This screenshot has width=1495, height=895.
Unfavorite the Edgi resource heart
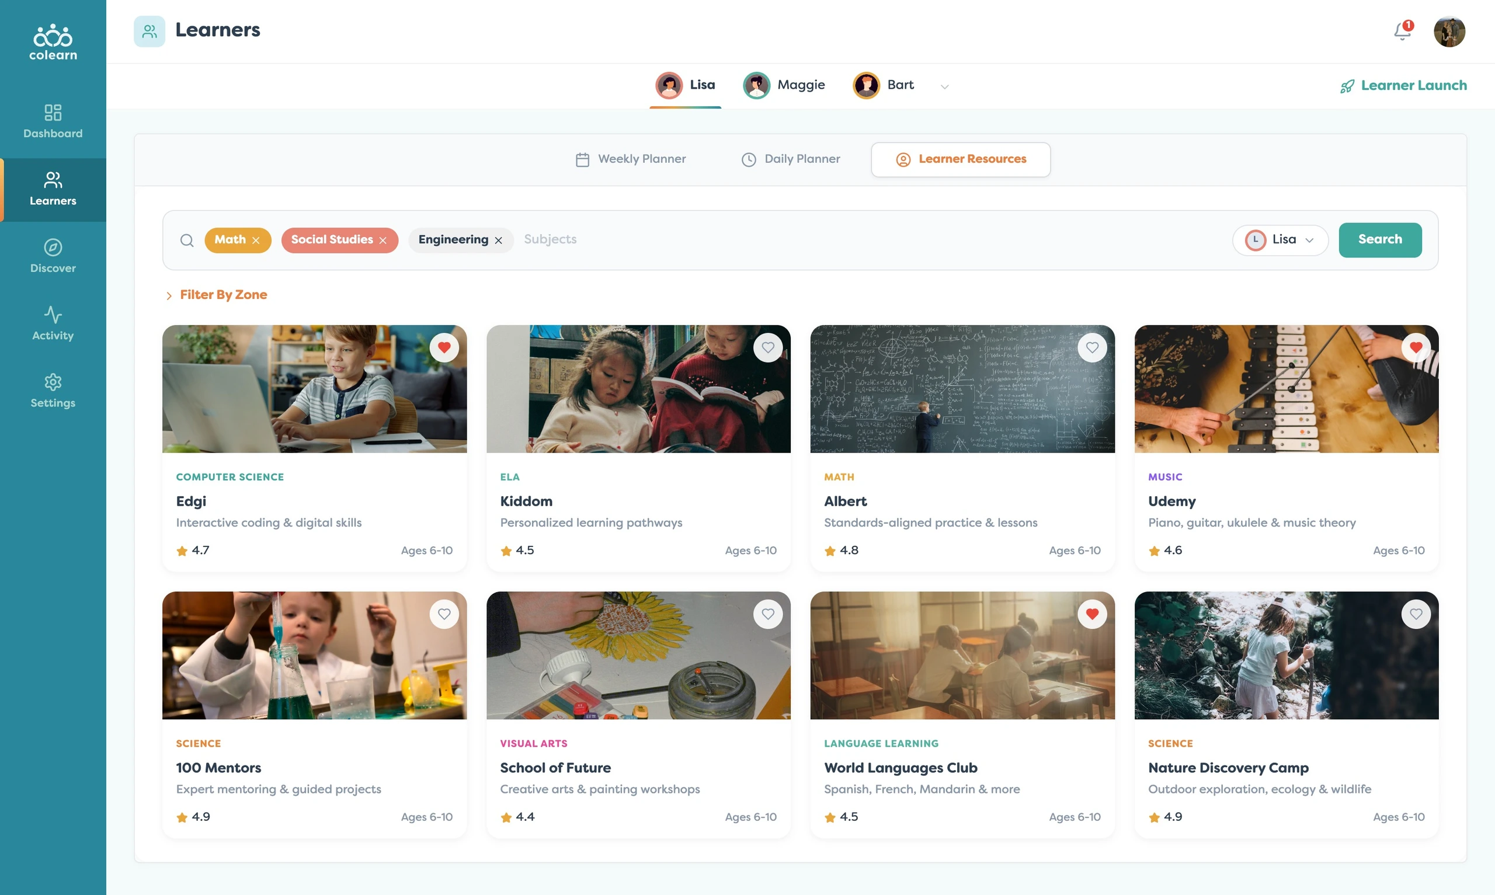444,347
